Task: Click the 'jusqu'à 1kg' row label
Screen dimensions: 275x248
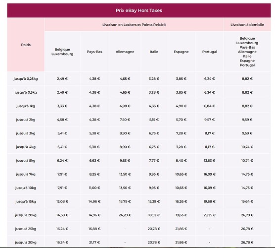Action: (x=26, y=106)
